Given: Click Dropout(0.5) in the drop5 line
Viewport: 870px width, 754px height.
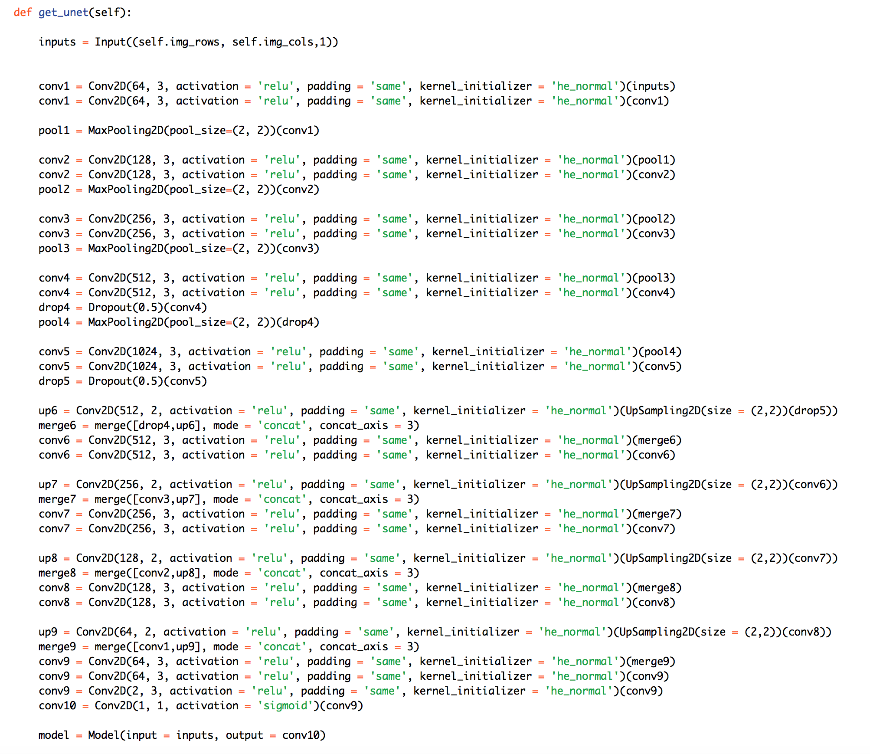Looking at the screenshot, I should pos(125,381).
